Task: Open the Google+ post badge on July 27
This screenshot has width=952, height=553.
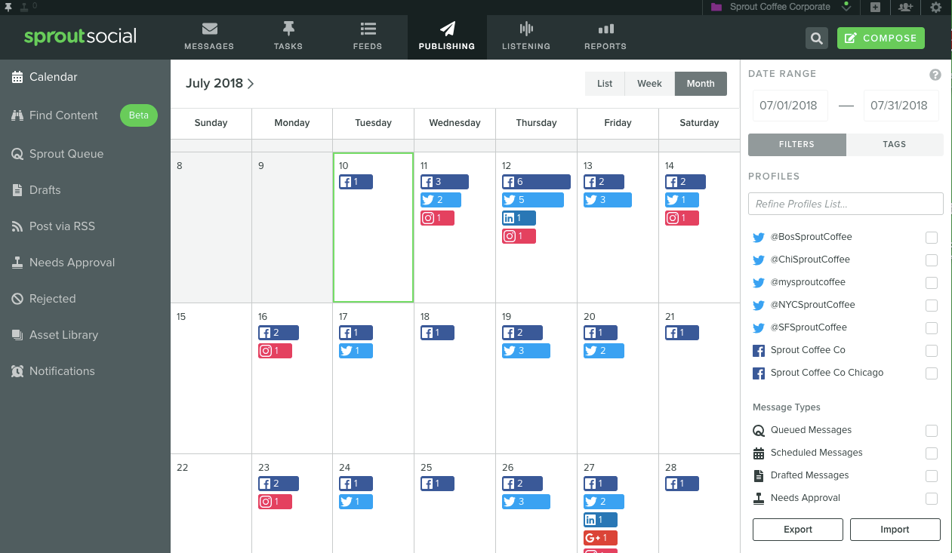Action: pos(600,538)
